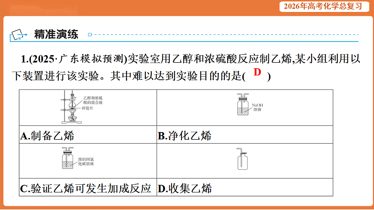Select option 'C.验证乙烯可发生加成反应'

point(86,189)
